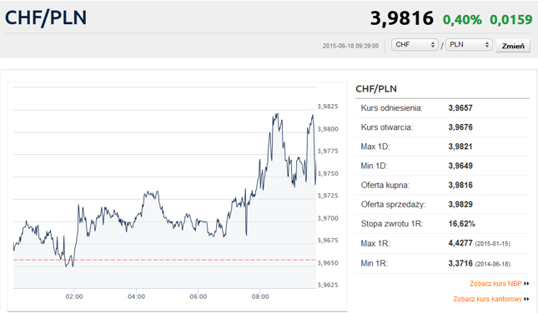Screen dimensions: 538x313
Task: Open the Zobacz kurs NBP link
Action: [495, 284]
